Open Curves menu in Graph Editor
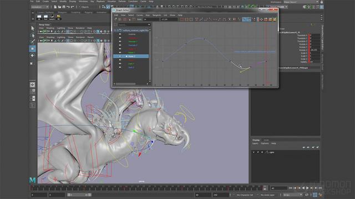The height and width of the screenshot is (199, 355). [140, 15]
